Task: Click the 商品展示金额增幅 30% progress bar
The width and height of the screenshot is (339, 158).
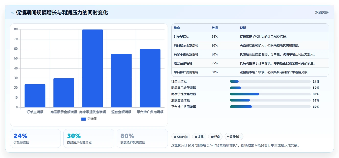Action: [270, 88]
